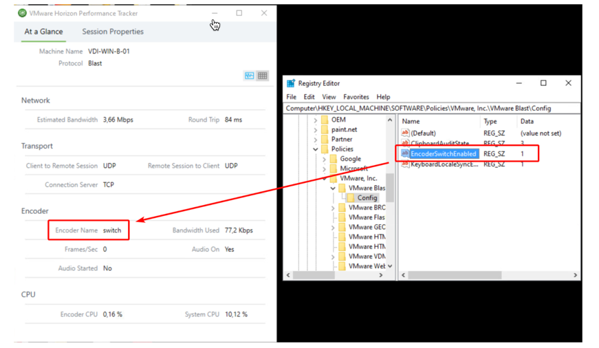The width and height of the screenshot is (599, 348).
Task: Select the EncoderSwitchEnabled registry value
Action: [x=443, y=154]
